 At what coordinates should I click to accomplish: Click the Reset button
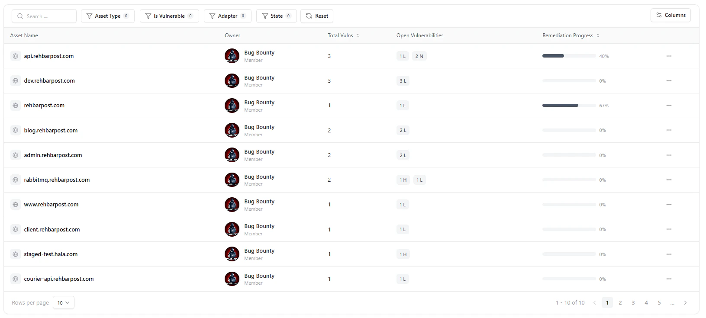[316, 16]
